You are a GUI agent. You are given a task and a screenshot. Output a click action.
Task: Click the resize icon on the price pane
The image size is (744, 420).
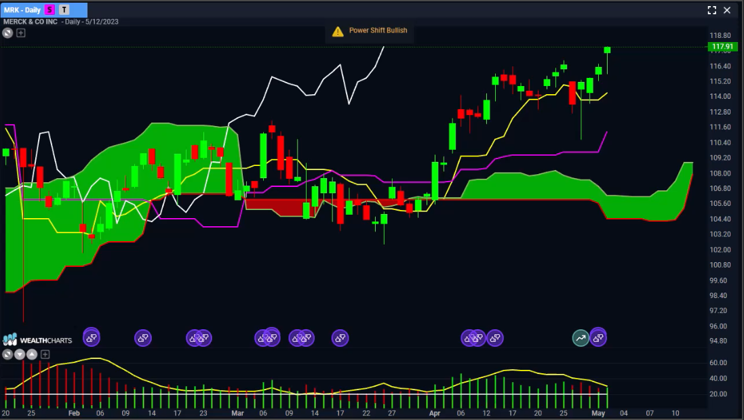(7, 33)
